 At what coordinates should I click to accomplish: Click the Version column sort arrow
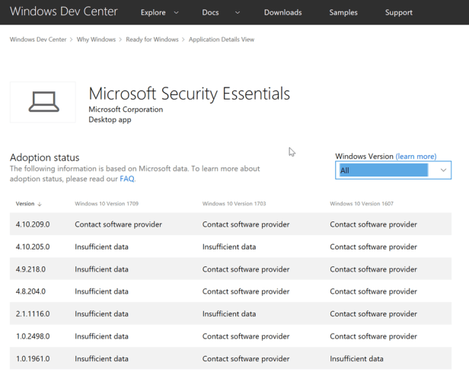point(40,204)
